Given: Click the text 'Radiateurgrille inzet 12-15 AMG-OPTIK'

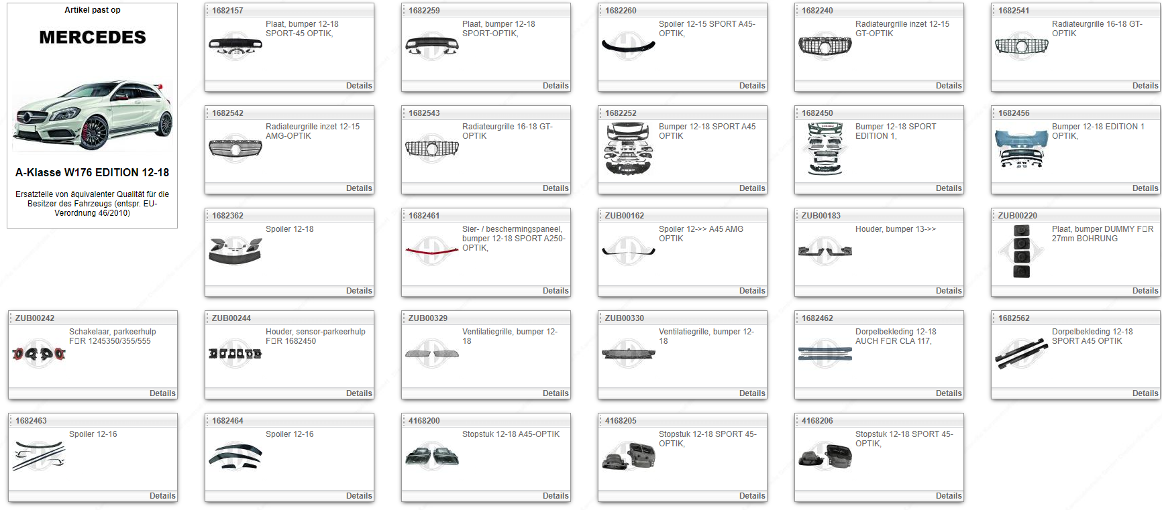Looking at the screenshot, I should (x=313, y=131).
